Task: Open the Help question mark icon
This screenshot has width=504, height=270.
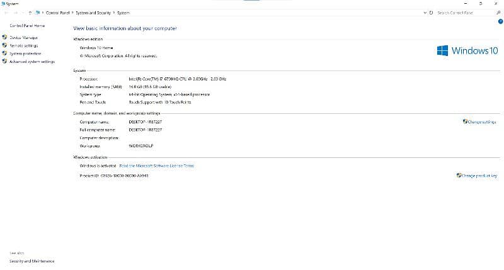Action: tap(499, 21)
